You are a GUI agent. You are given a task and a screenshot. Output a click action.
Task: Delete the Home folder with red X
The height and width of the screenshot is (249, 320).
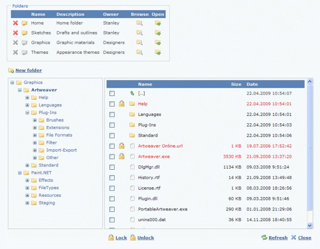[x=15, y=23]
